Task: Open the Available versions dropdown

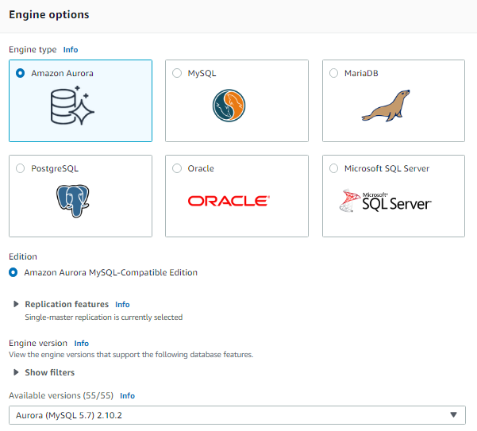Action: (x=237, y=415)
